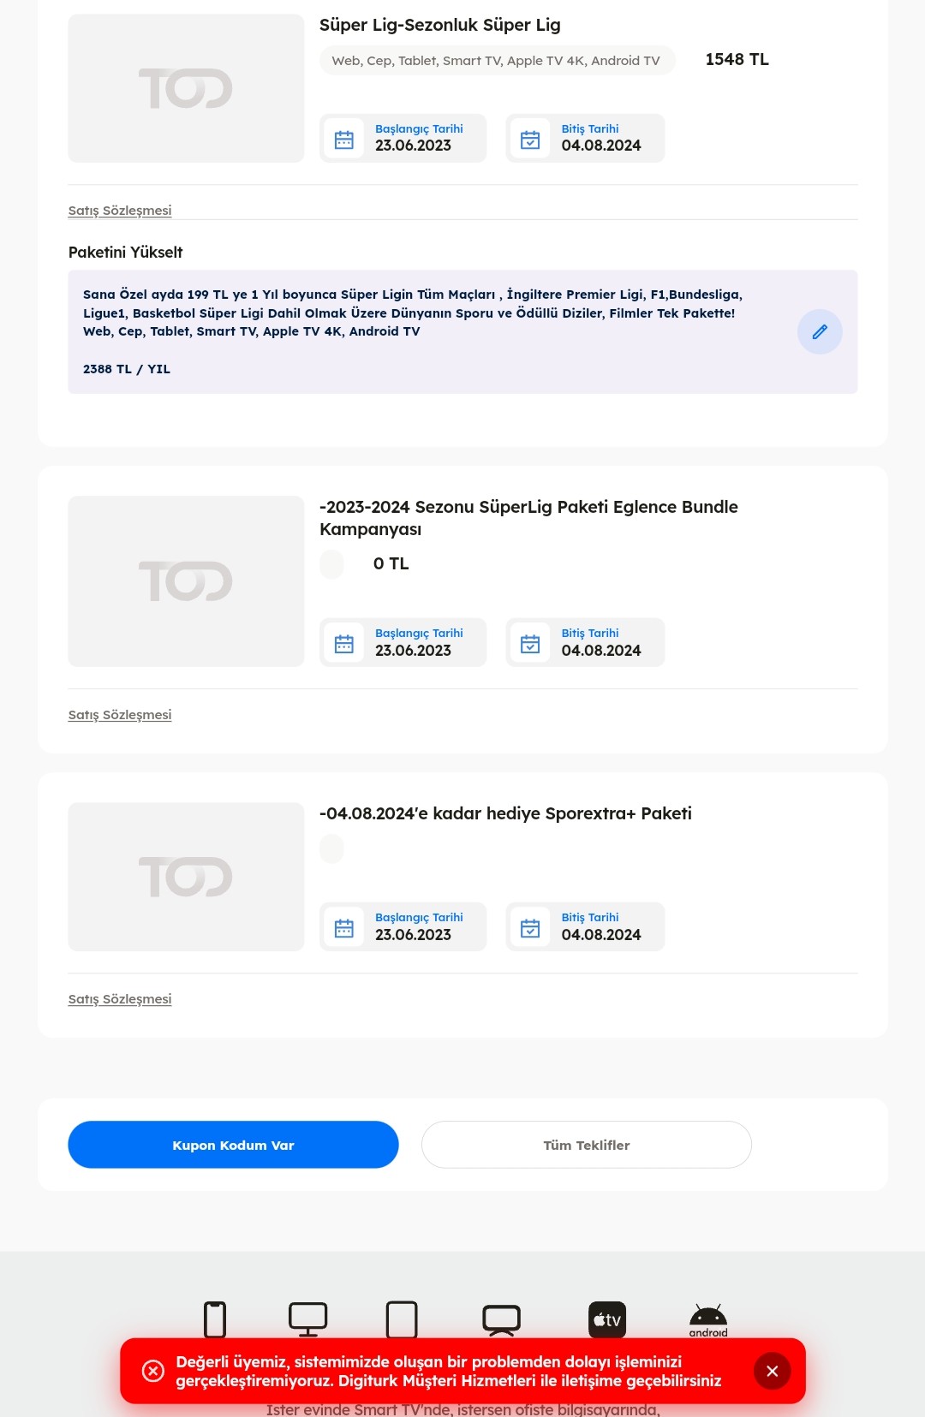Dismiss the red error notification
The height and width of the screenshot is (1417, 925).
coord(772,1371)
